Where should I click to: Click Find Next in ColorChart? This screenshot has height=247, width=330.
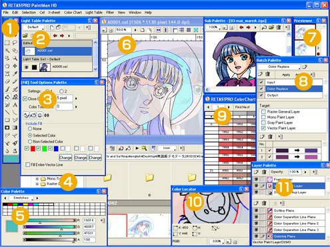[x=242, y=107]
